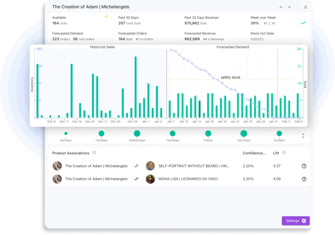This screenshot has width=335, height=235.
Task: Open Mona Lisa painting thumbnail
Action: pos(150,179)
